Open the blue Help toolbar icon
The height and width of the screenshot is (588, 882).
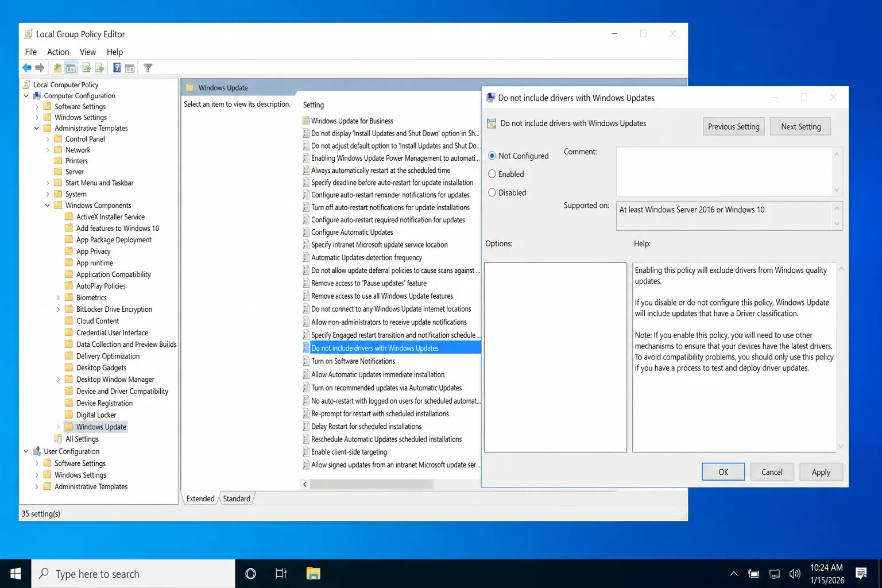[117, 68]
